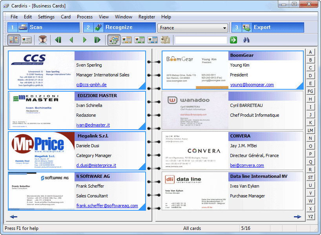Open the duplicate contacts faces icon
The height and width of the screenshot is (235, 321).
pyautogui.click(x=43, y=40)
